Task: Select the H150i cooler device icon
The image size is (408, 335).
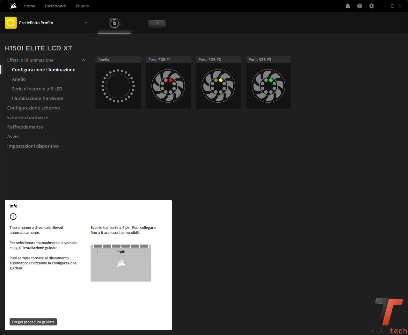Action: coord(114,23)
